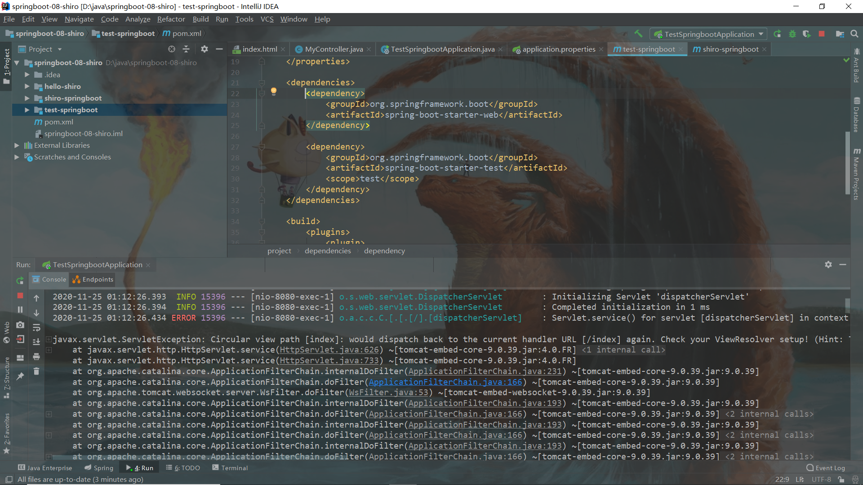Open the Refactor menu

coord(171,19)
